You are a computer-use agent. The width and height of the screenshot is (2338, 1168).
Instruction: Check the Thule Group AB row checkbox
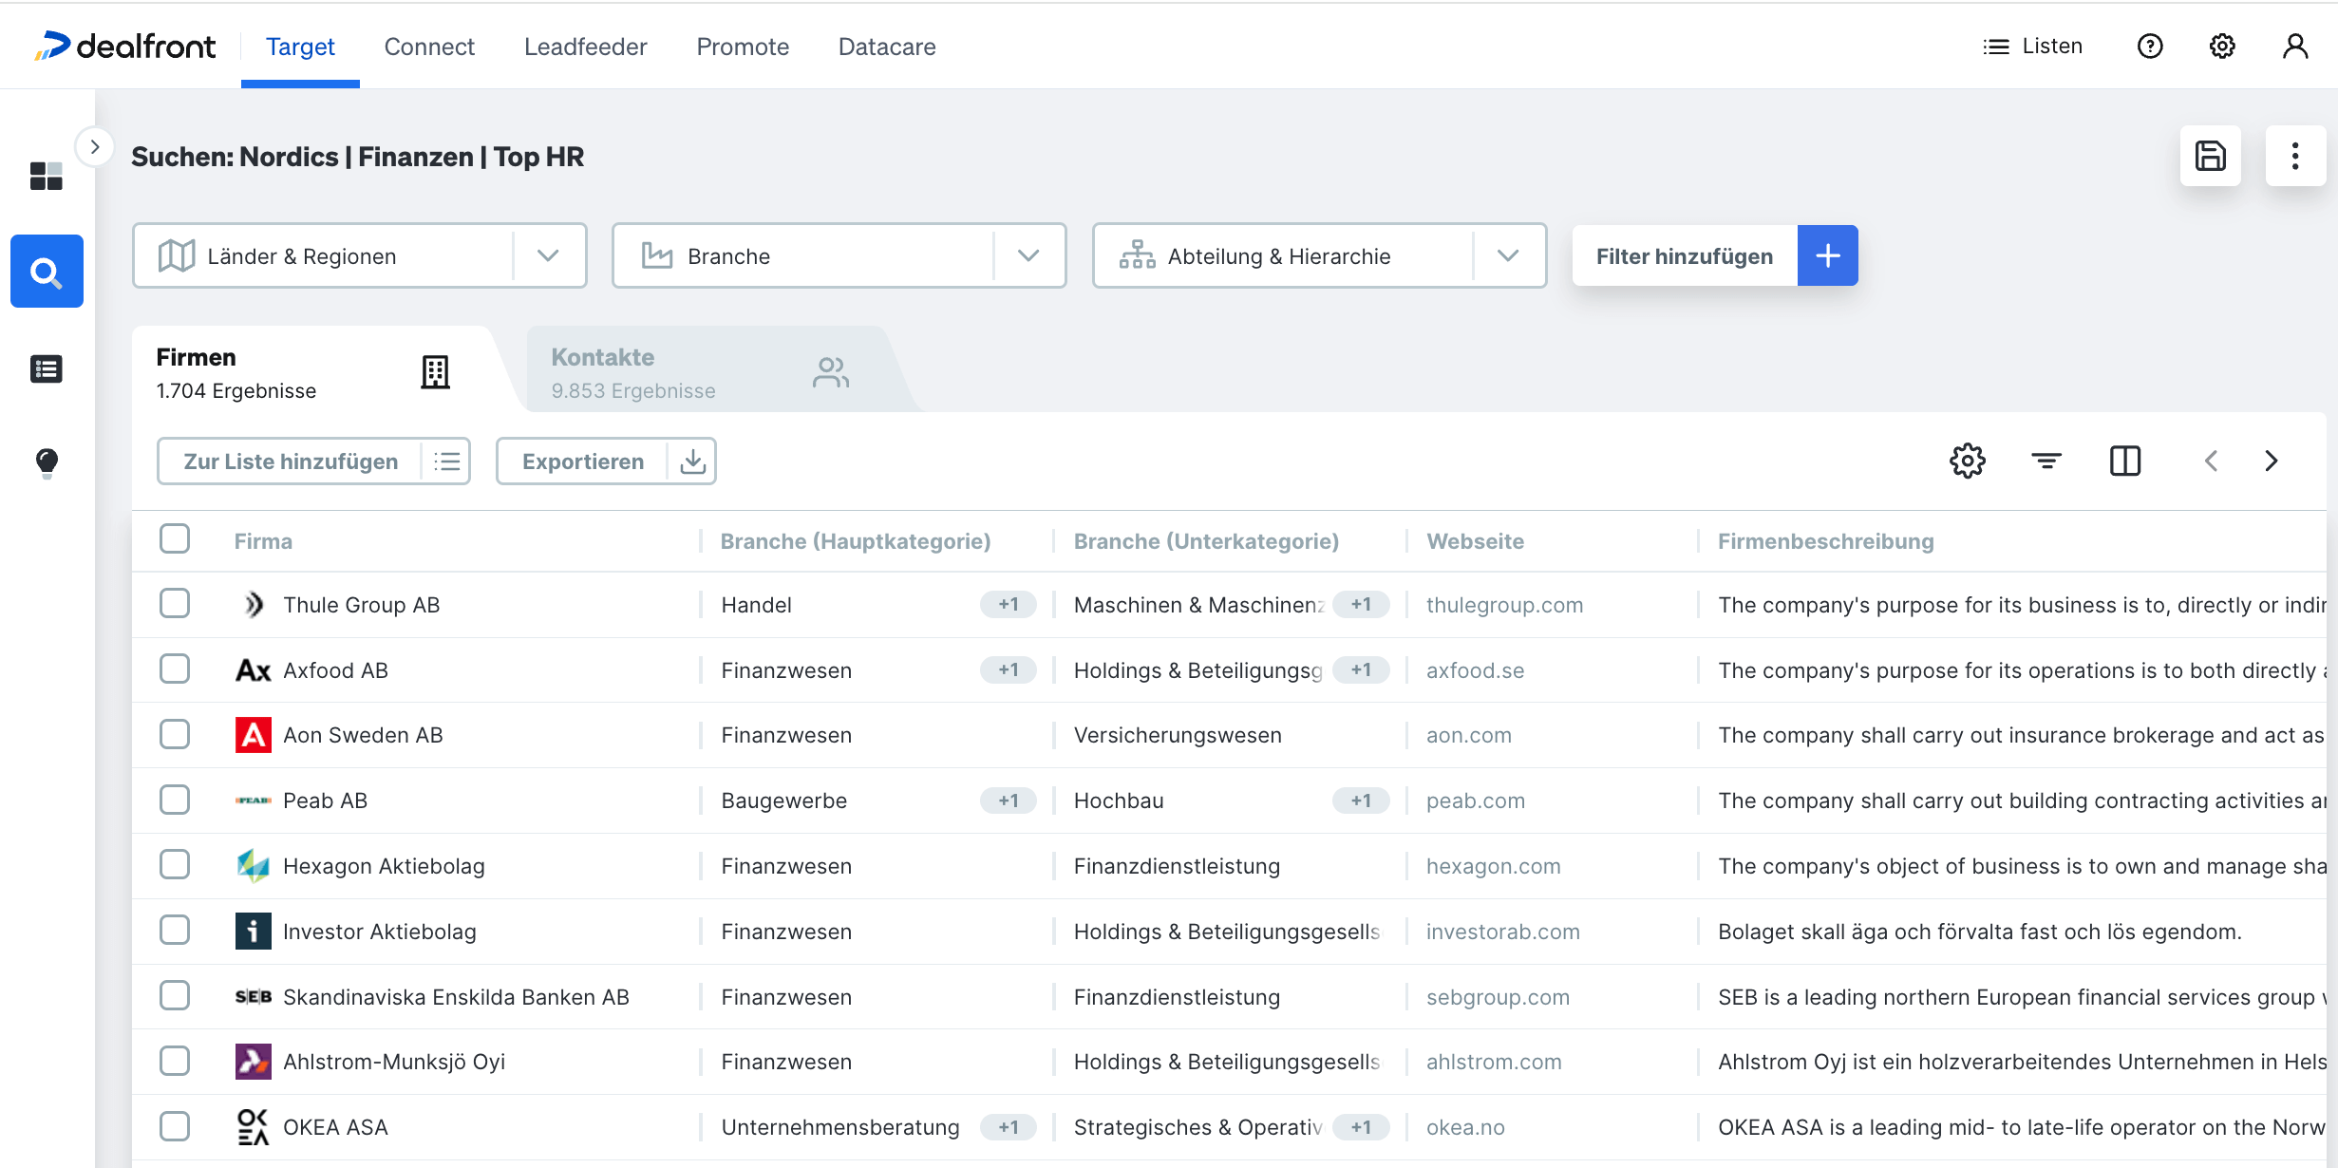point(175,604)
